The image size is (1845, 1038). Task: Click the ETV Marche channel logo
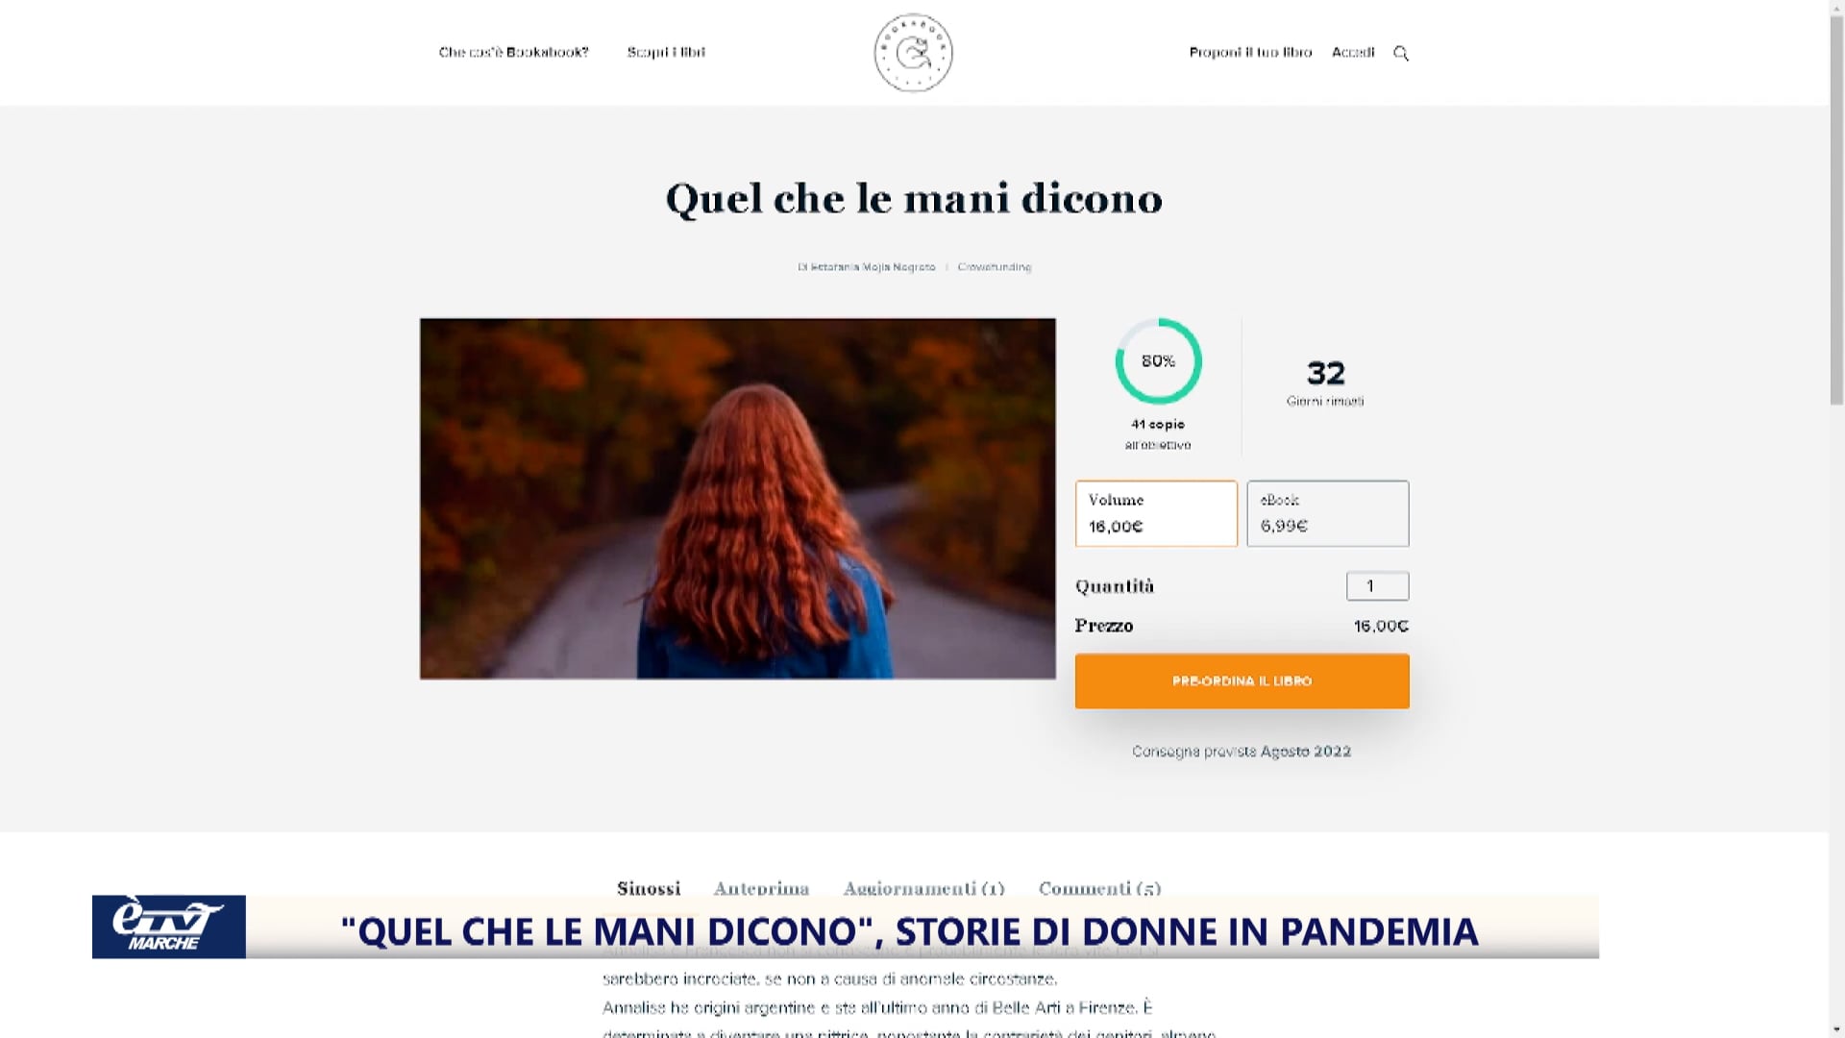coord(169,927)
